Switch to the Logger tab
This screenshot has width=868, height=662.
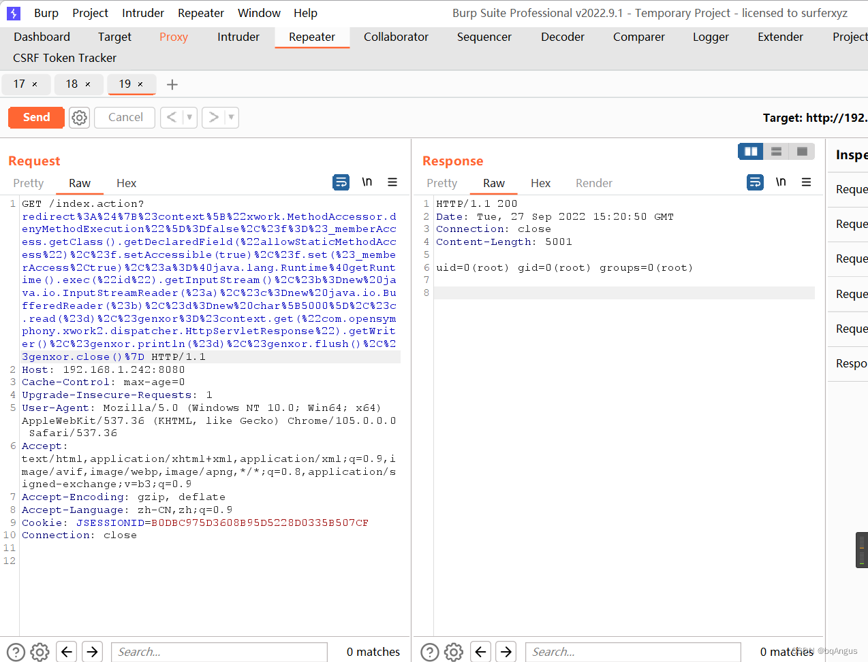coord(711,37)
